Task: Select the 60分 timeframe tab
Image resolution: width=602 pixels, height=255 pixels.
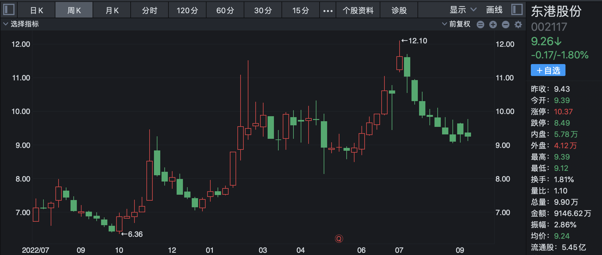Action: [x=225, y=11]
